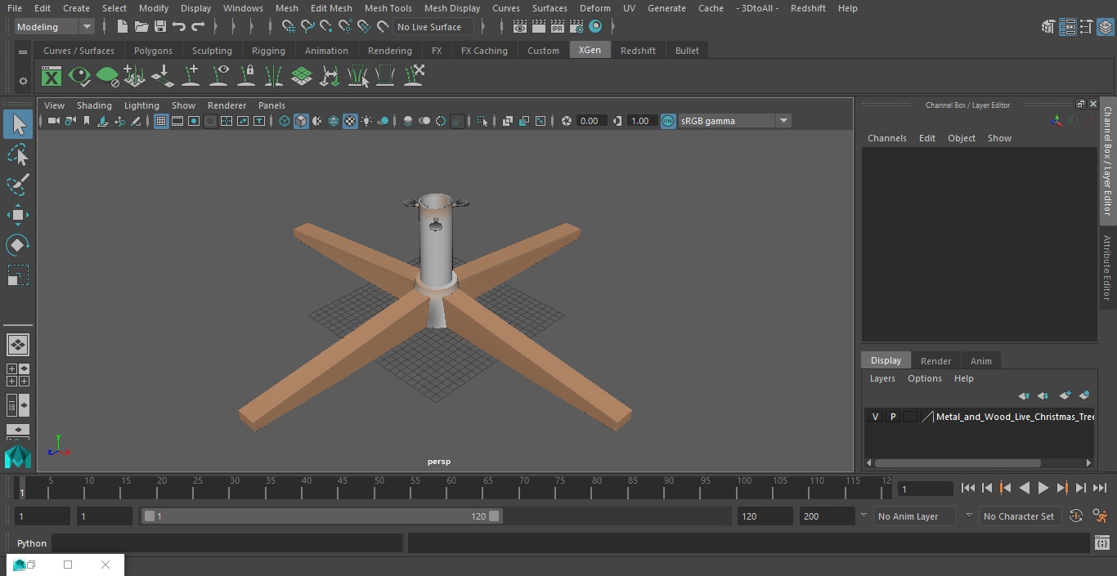Image resolution: width=1117 pixels, height=576 pixels.
Task: Click the Save Scene floppy icon
Action: coord(160,27)
